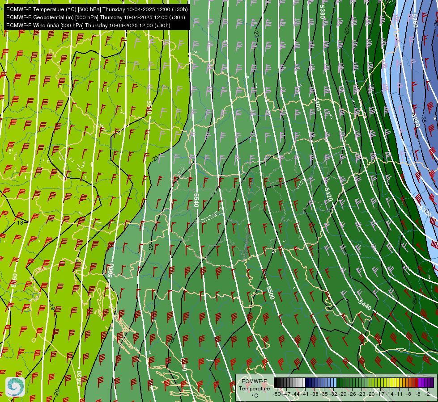Click the 5380 geopotential contour label

pyautogui.click(x=322, y=12)
